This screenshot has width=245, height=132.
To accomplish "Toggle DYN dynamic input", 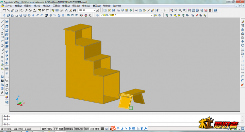I will coord(92,129).
